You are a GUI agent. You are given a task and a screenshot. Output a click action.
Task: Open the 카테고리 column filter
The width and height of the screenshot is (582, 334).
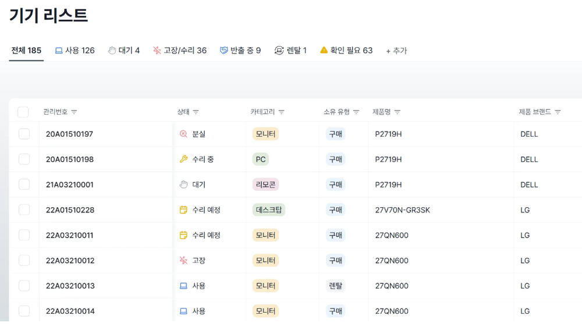click(281, 112)
